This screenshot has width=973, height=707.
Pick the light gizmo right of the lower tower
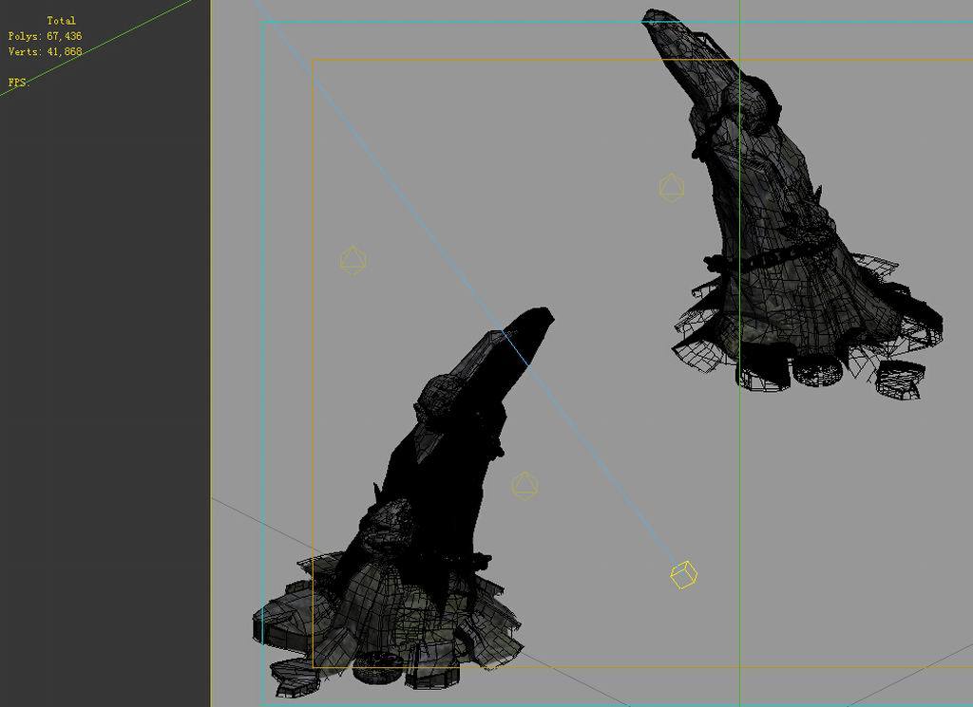tap(525, 485)
